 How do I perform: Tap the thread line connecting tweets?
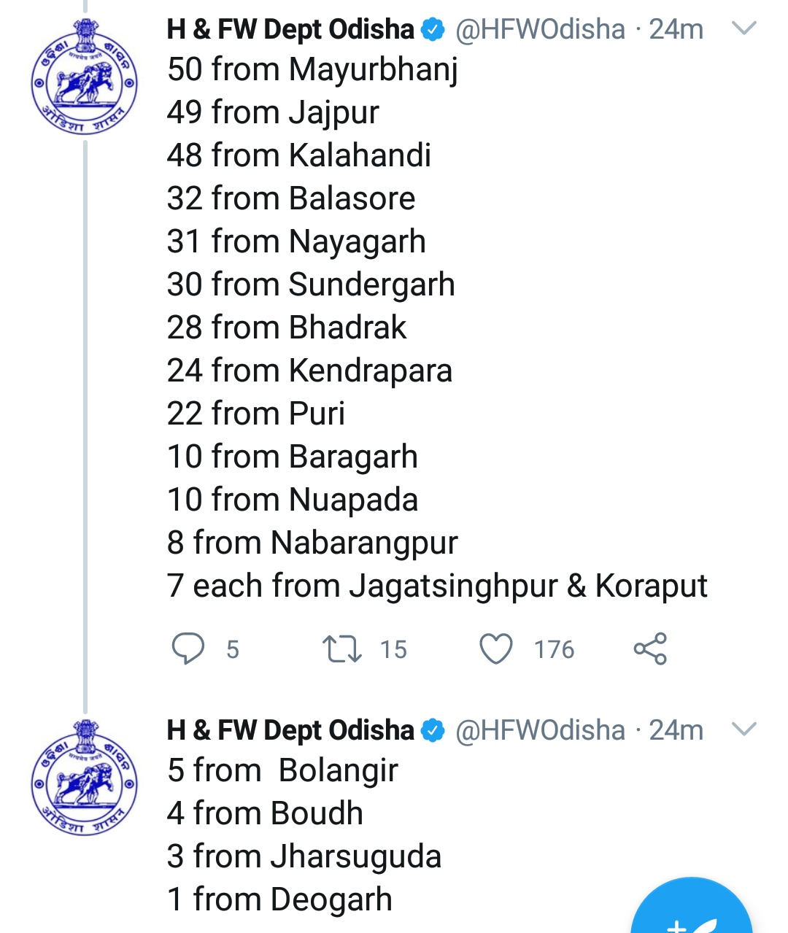tap(85, 423)
